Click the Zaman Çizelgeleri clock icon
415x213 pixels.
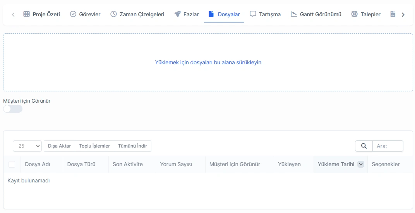click(x=113, y=14)
